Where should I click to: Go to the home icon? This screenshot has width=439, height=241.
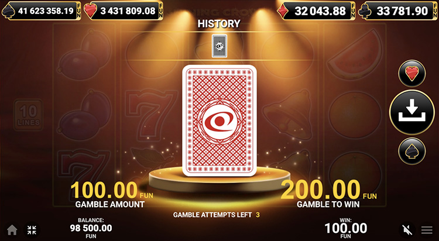point(12,230)
